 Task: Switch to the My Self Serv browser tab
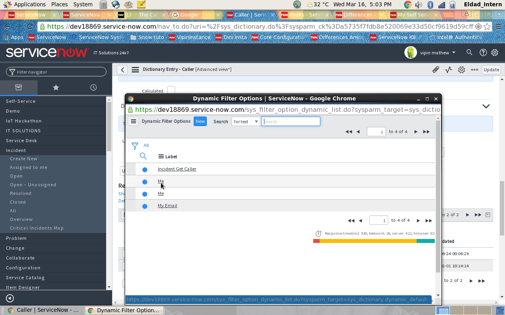(x=413, y=15)
